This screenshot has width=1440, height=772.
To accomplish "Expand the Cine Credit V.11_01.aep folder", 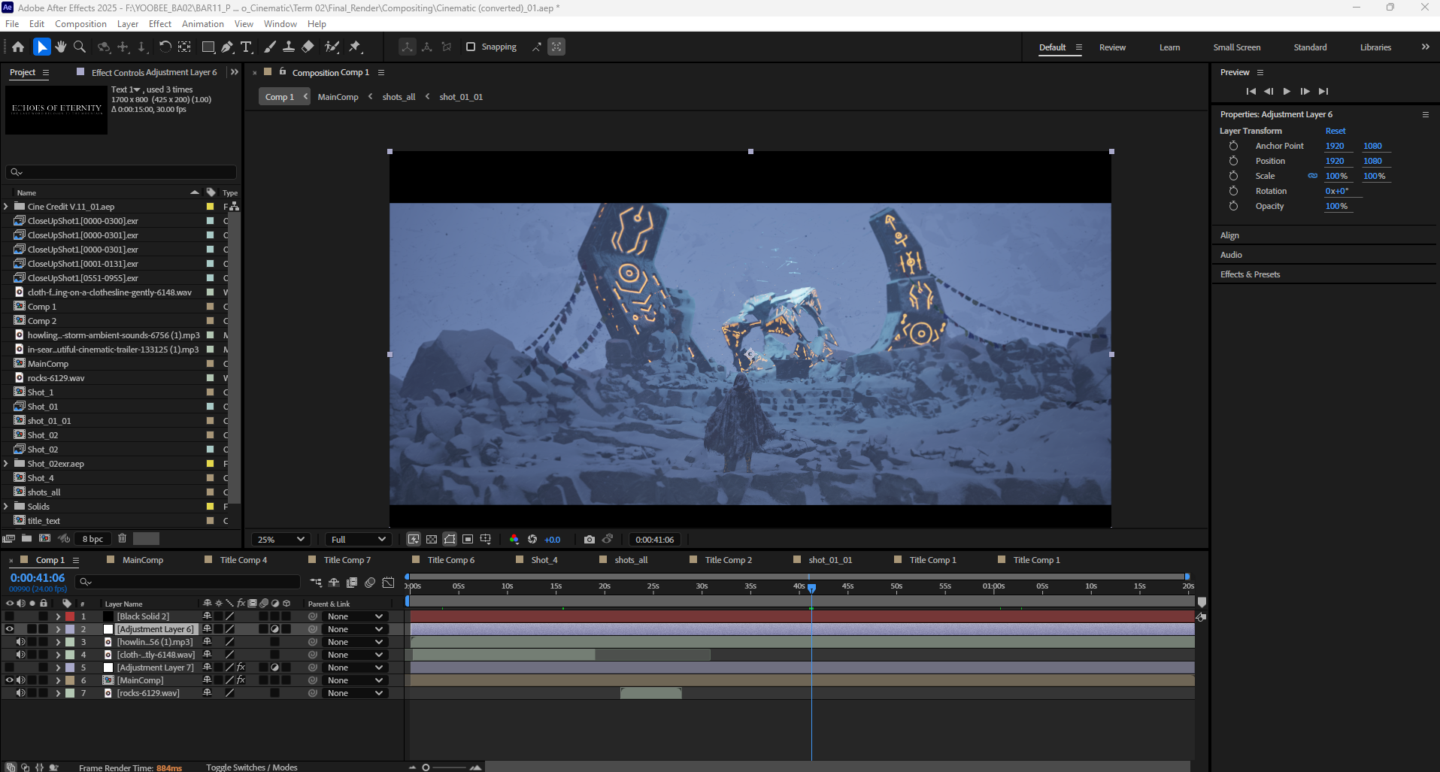I will (6, 206).
